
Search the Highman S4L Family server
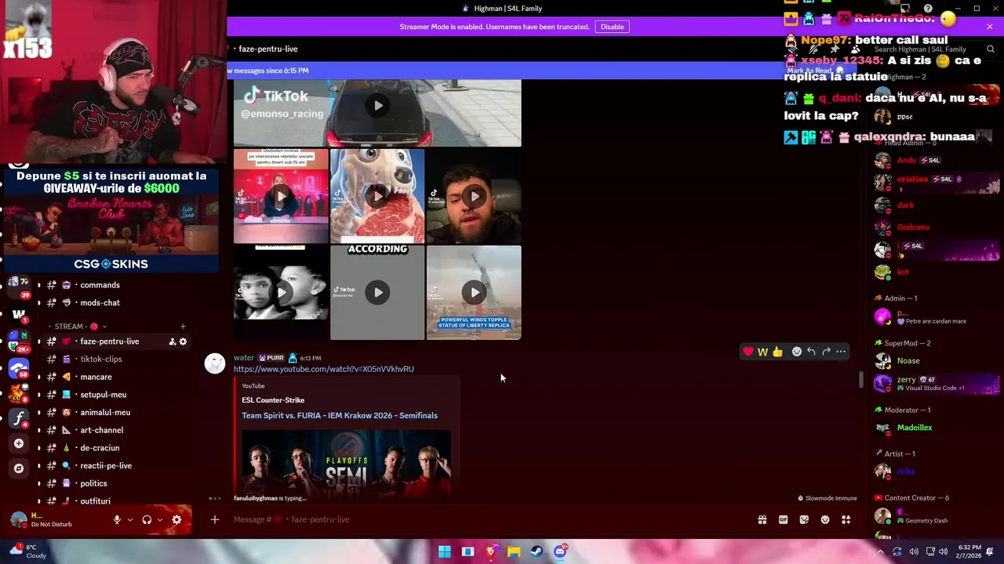[933, 49]
